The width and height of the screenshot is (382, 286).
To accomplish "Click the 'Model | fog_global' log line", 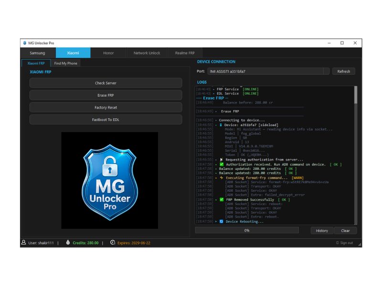I will point(243,133).
